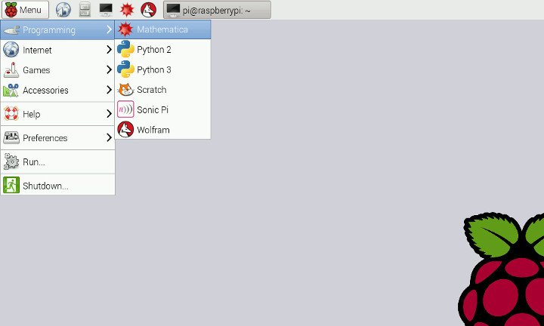Click the Python 3 snake icon
Viewport: 544px width, 326px height.
coord(125,69)
